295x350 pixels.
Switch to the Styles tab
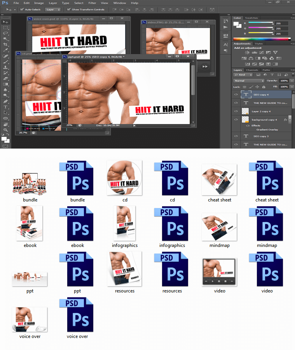[x=258, y=44]
